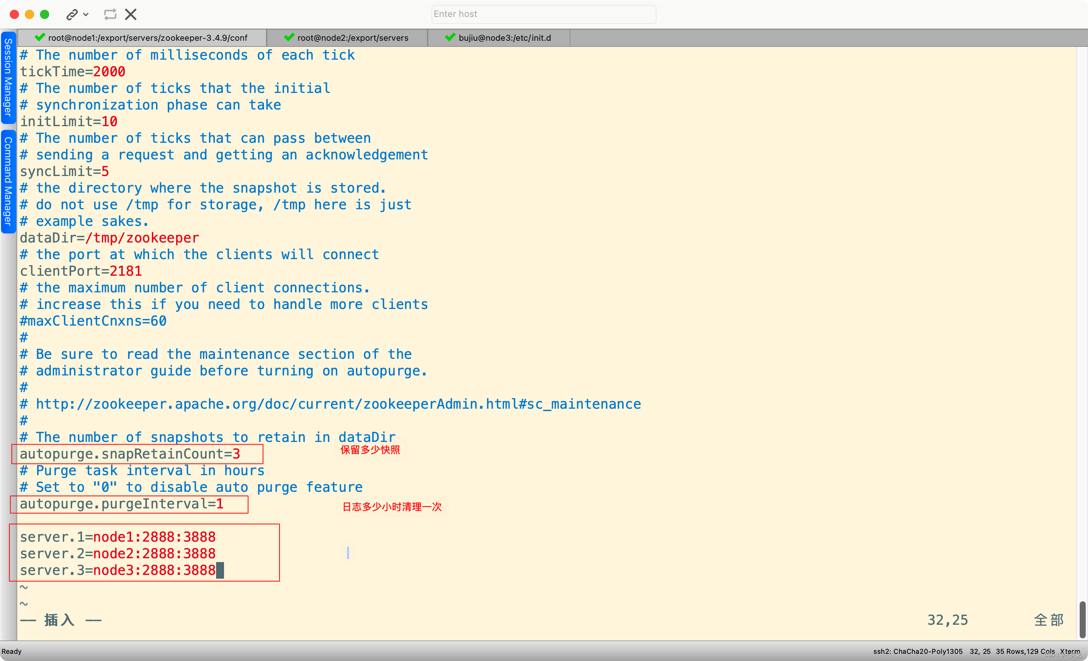The height and width of the screenshot is (661, 1088).
Task: Click the autopurge.snapRetainCount=3 line
Action: pos(130,454)
